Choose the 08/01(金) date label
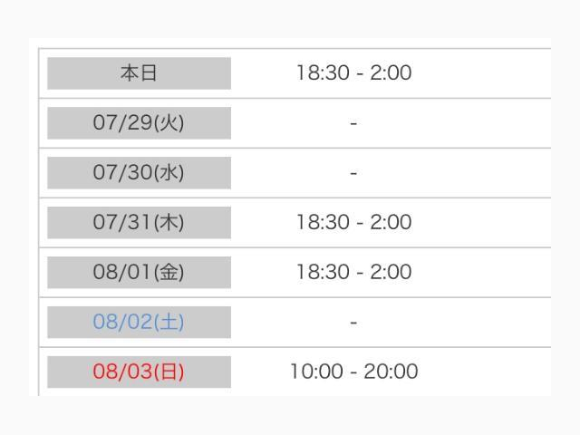Image resolution: width=580 pixels, height=435 pixels. (139, 272)
